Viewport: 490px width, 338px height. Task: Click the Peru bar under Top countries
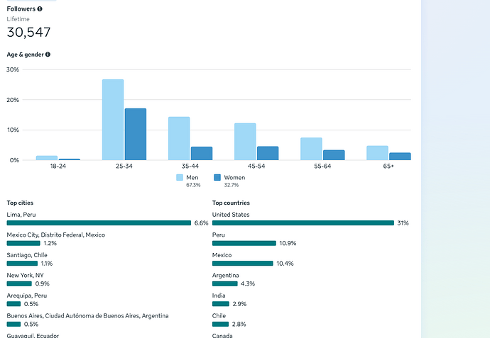tap(244, 243)
